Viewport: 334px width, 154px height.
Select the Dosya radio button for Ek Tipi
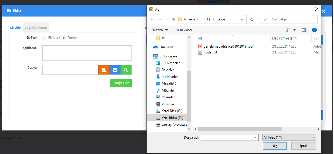tap(64, 38)
